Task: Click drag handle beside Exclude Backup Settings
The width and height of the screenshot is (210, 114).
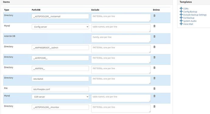Action: click(181, 15)
